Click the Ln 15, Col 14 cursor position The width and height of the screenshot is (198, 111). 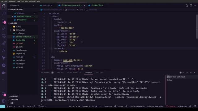tap(74, 106)
